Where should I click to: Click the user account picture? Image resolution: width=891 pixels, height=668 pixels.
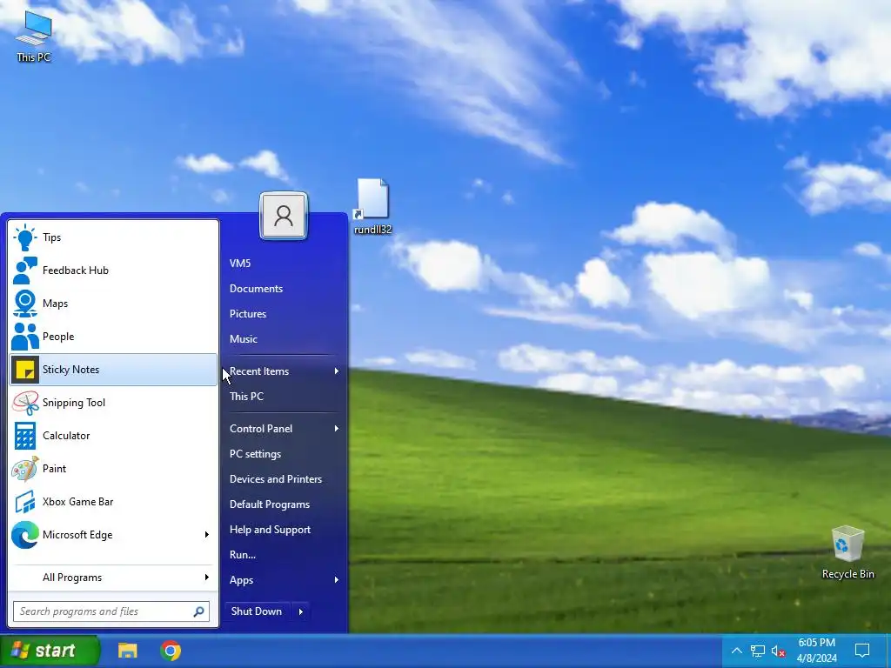[x=284, y=216]
